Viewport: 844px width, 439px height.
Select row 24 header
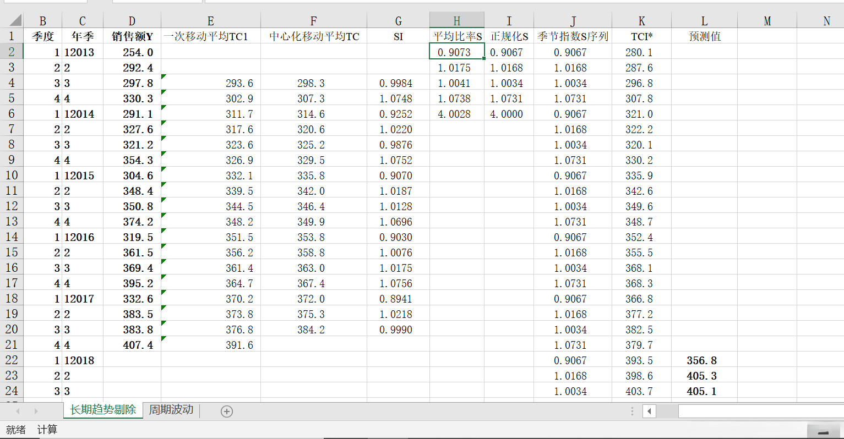(12, 391)
